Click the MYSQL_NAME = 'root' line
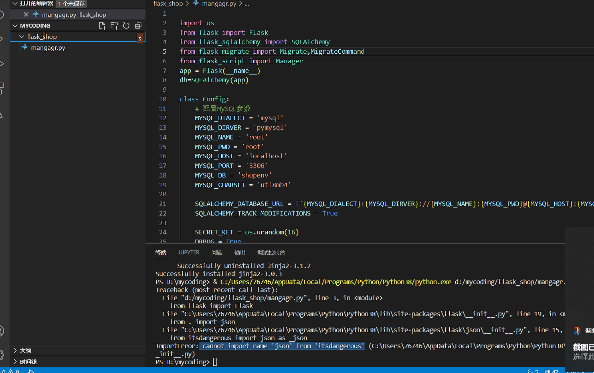The height and width of the screenshot is (373, 594). coord(231,137)
